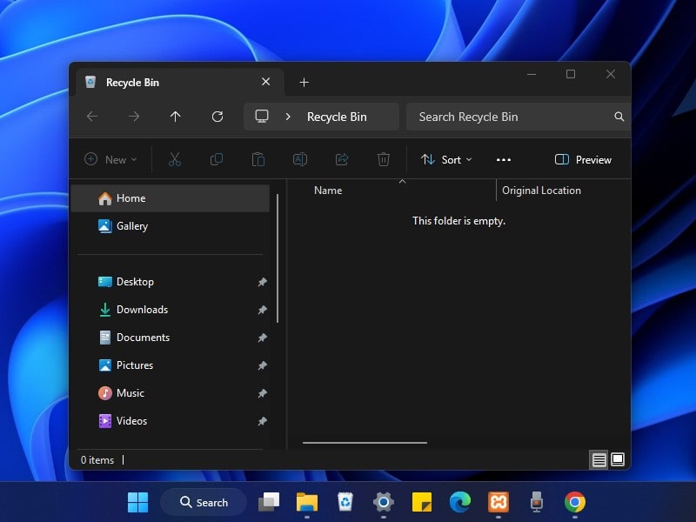The height and width of the screenshot is (522, 696).
Task: Click the magnifier search icon
Action: tap(619, 117)
